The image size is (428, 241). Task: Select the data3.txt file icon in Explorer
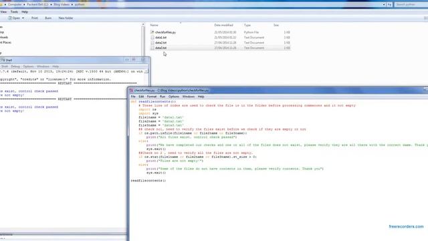click(x=152, y=48)
